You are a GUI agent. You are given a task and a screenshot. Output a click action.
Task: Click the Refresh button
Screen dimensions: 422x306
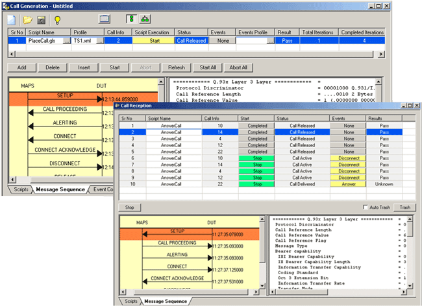coord(177,67)
